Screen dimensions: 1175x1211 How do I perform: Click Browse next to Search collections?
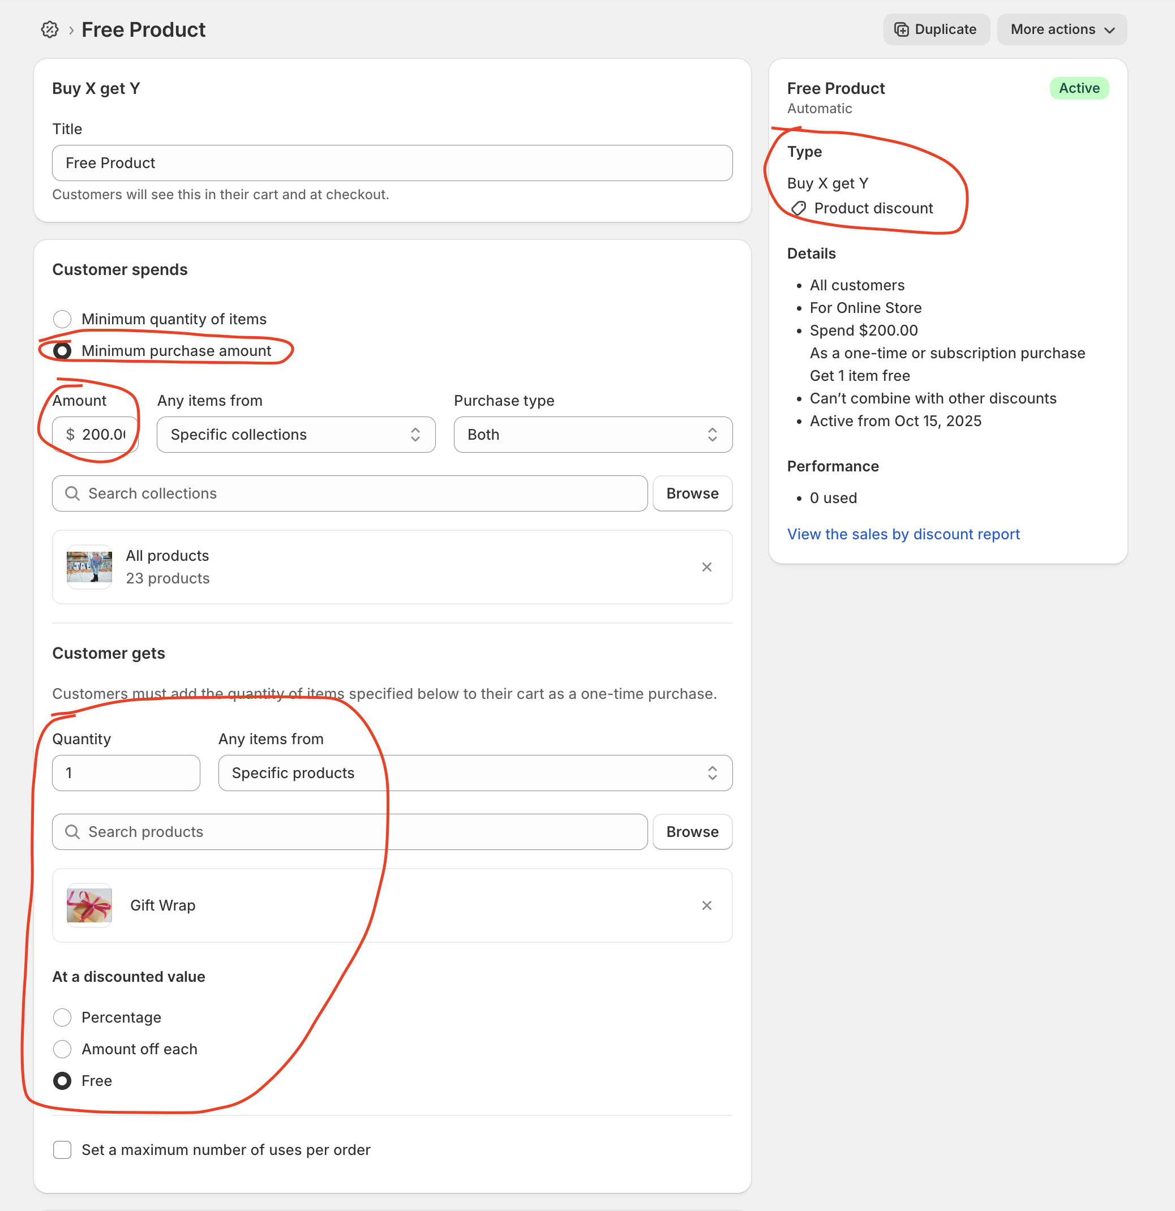coord(692,493)
